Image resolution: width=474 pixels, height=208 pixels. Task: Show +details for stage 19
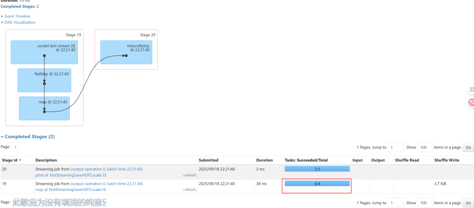(x=189, y=190)
